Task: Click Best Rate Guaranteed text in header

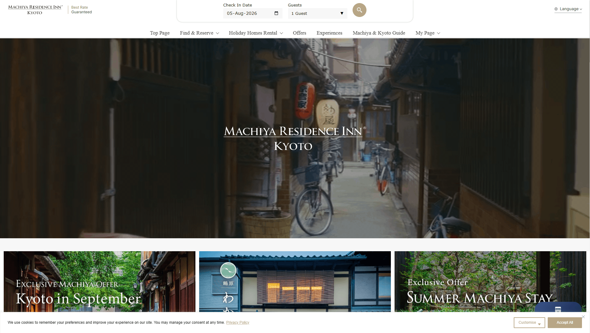Action: (82, 10)
